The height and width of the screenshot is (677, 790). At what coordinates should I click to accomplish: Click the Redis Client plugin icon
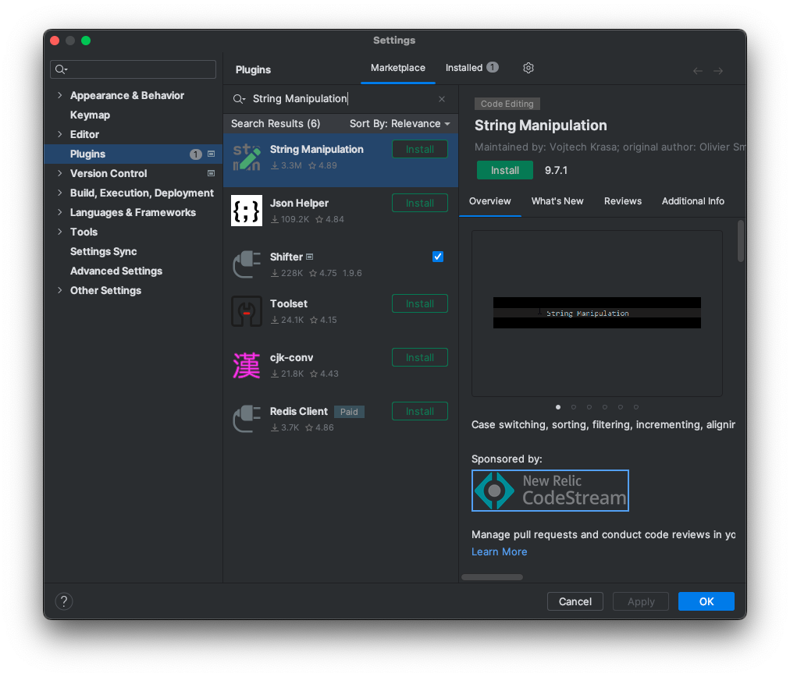[247, 419]
